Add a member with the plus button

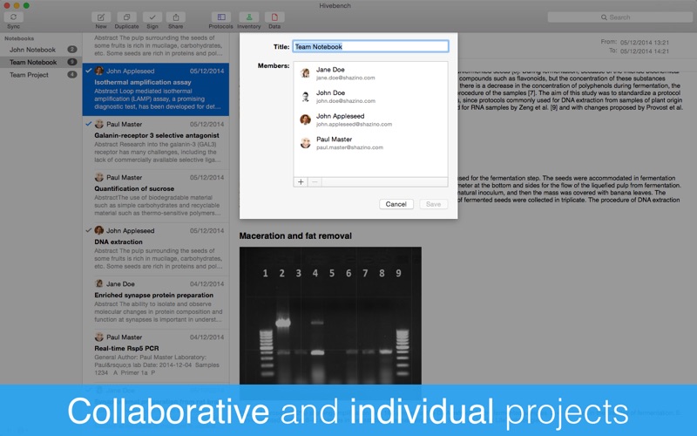click(301, 182)
